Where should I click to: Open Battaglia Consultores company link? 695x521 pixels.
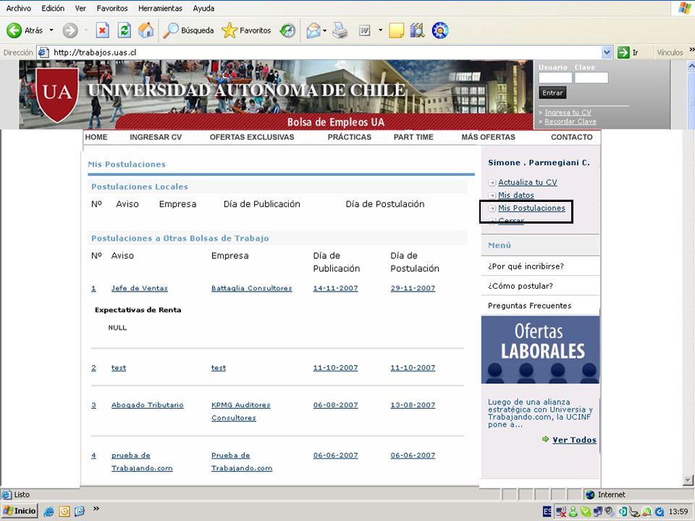pos(252,288)
